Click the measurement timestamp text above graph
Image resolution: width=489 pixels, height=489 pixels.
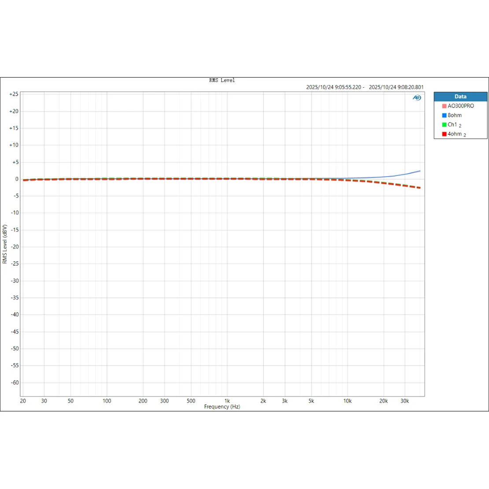(365, 87)
